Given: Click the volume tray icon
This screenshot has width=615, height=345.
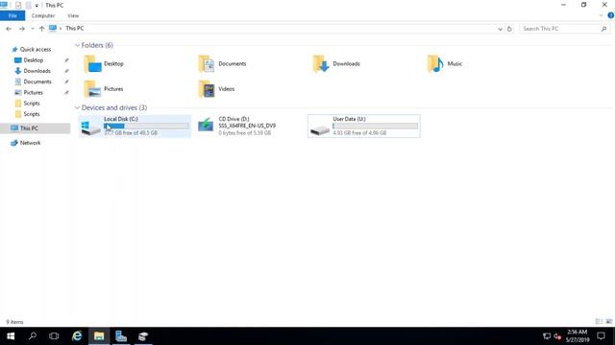Looking at the screenshot, I should [x=557, y=336].
